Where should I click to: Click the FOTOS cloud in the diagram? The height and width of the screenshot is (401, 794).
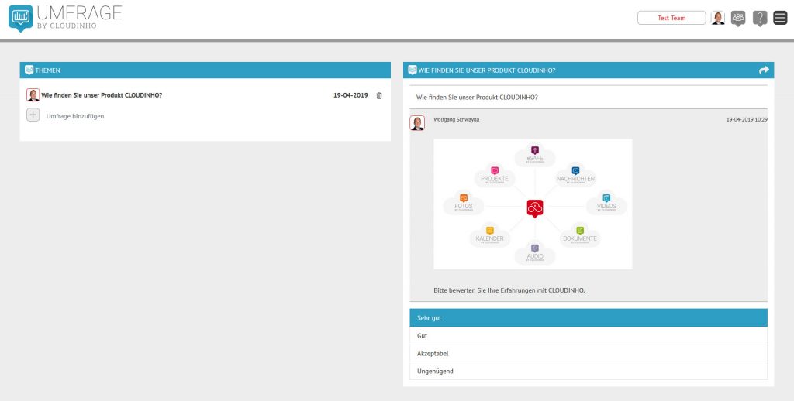point(464,204)
